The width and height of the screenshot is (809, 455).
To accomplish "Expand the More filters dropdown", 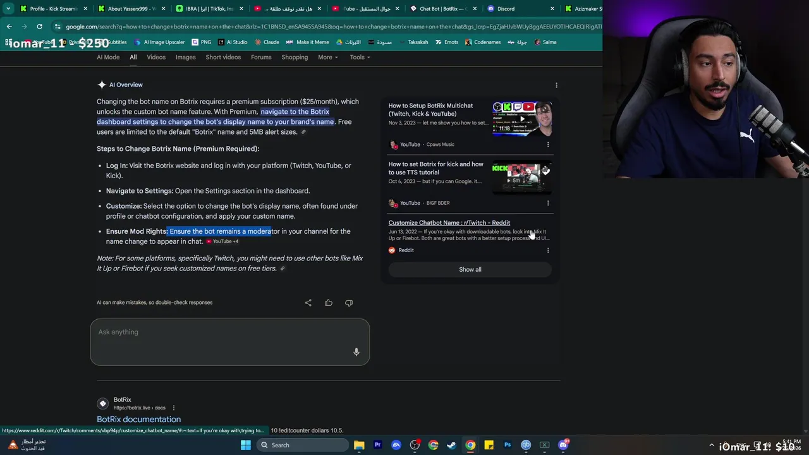I will (x=327, y=57).
